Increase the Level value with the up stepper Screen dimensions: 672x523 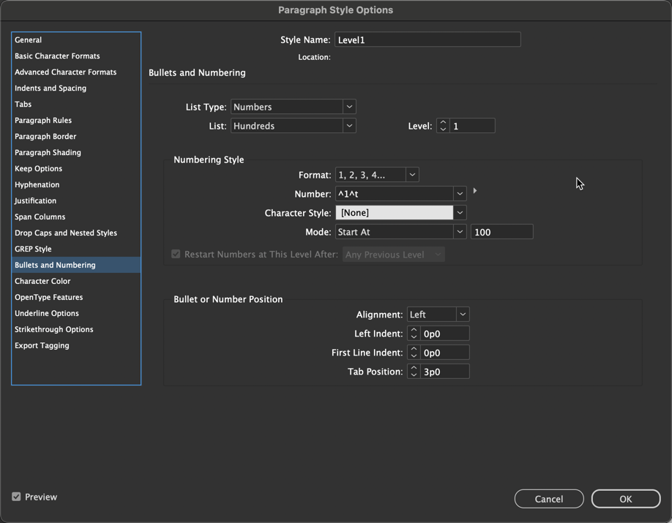[442, 122]
